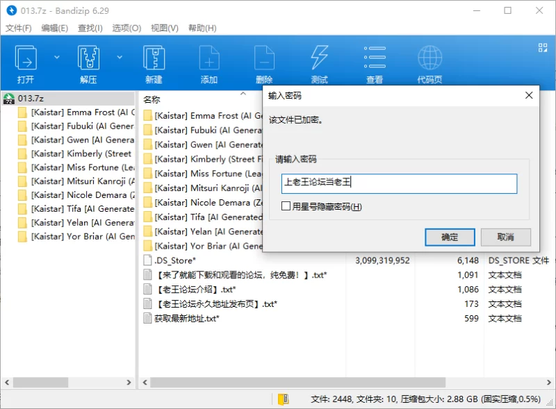Select [Kaistar] Yor Briar in the tree
The width and height of the screenshot is (556, 409).
click(76, 237)
